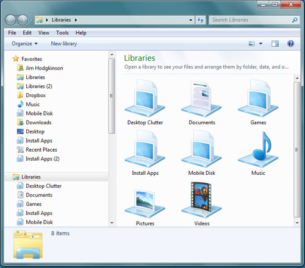Select Music in Favorites
305x268 pixels.
coord(29,104)
